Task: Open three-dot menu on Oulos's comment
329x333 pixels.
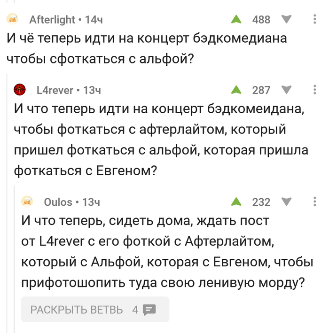Action: point(315,201)
